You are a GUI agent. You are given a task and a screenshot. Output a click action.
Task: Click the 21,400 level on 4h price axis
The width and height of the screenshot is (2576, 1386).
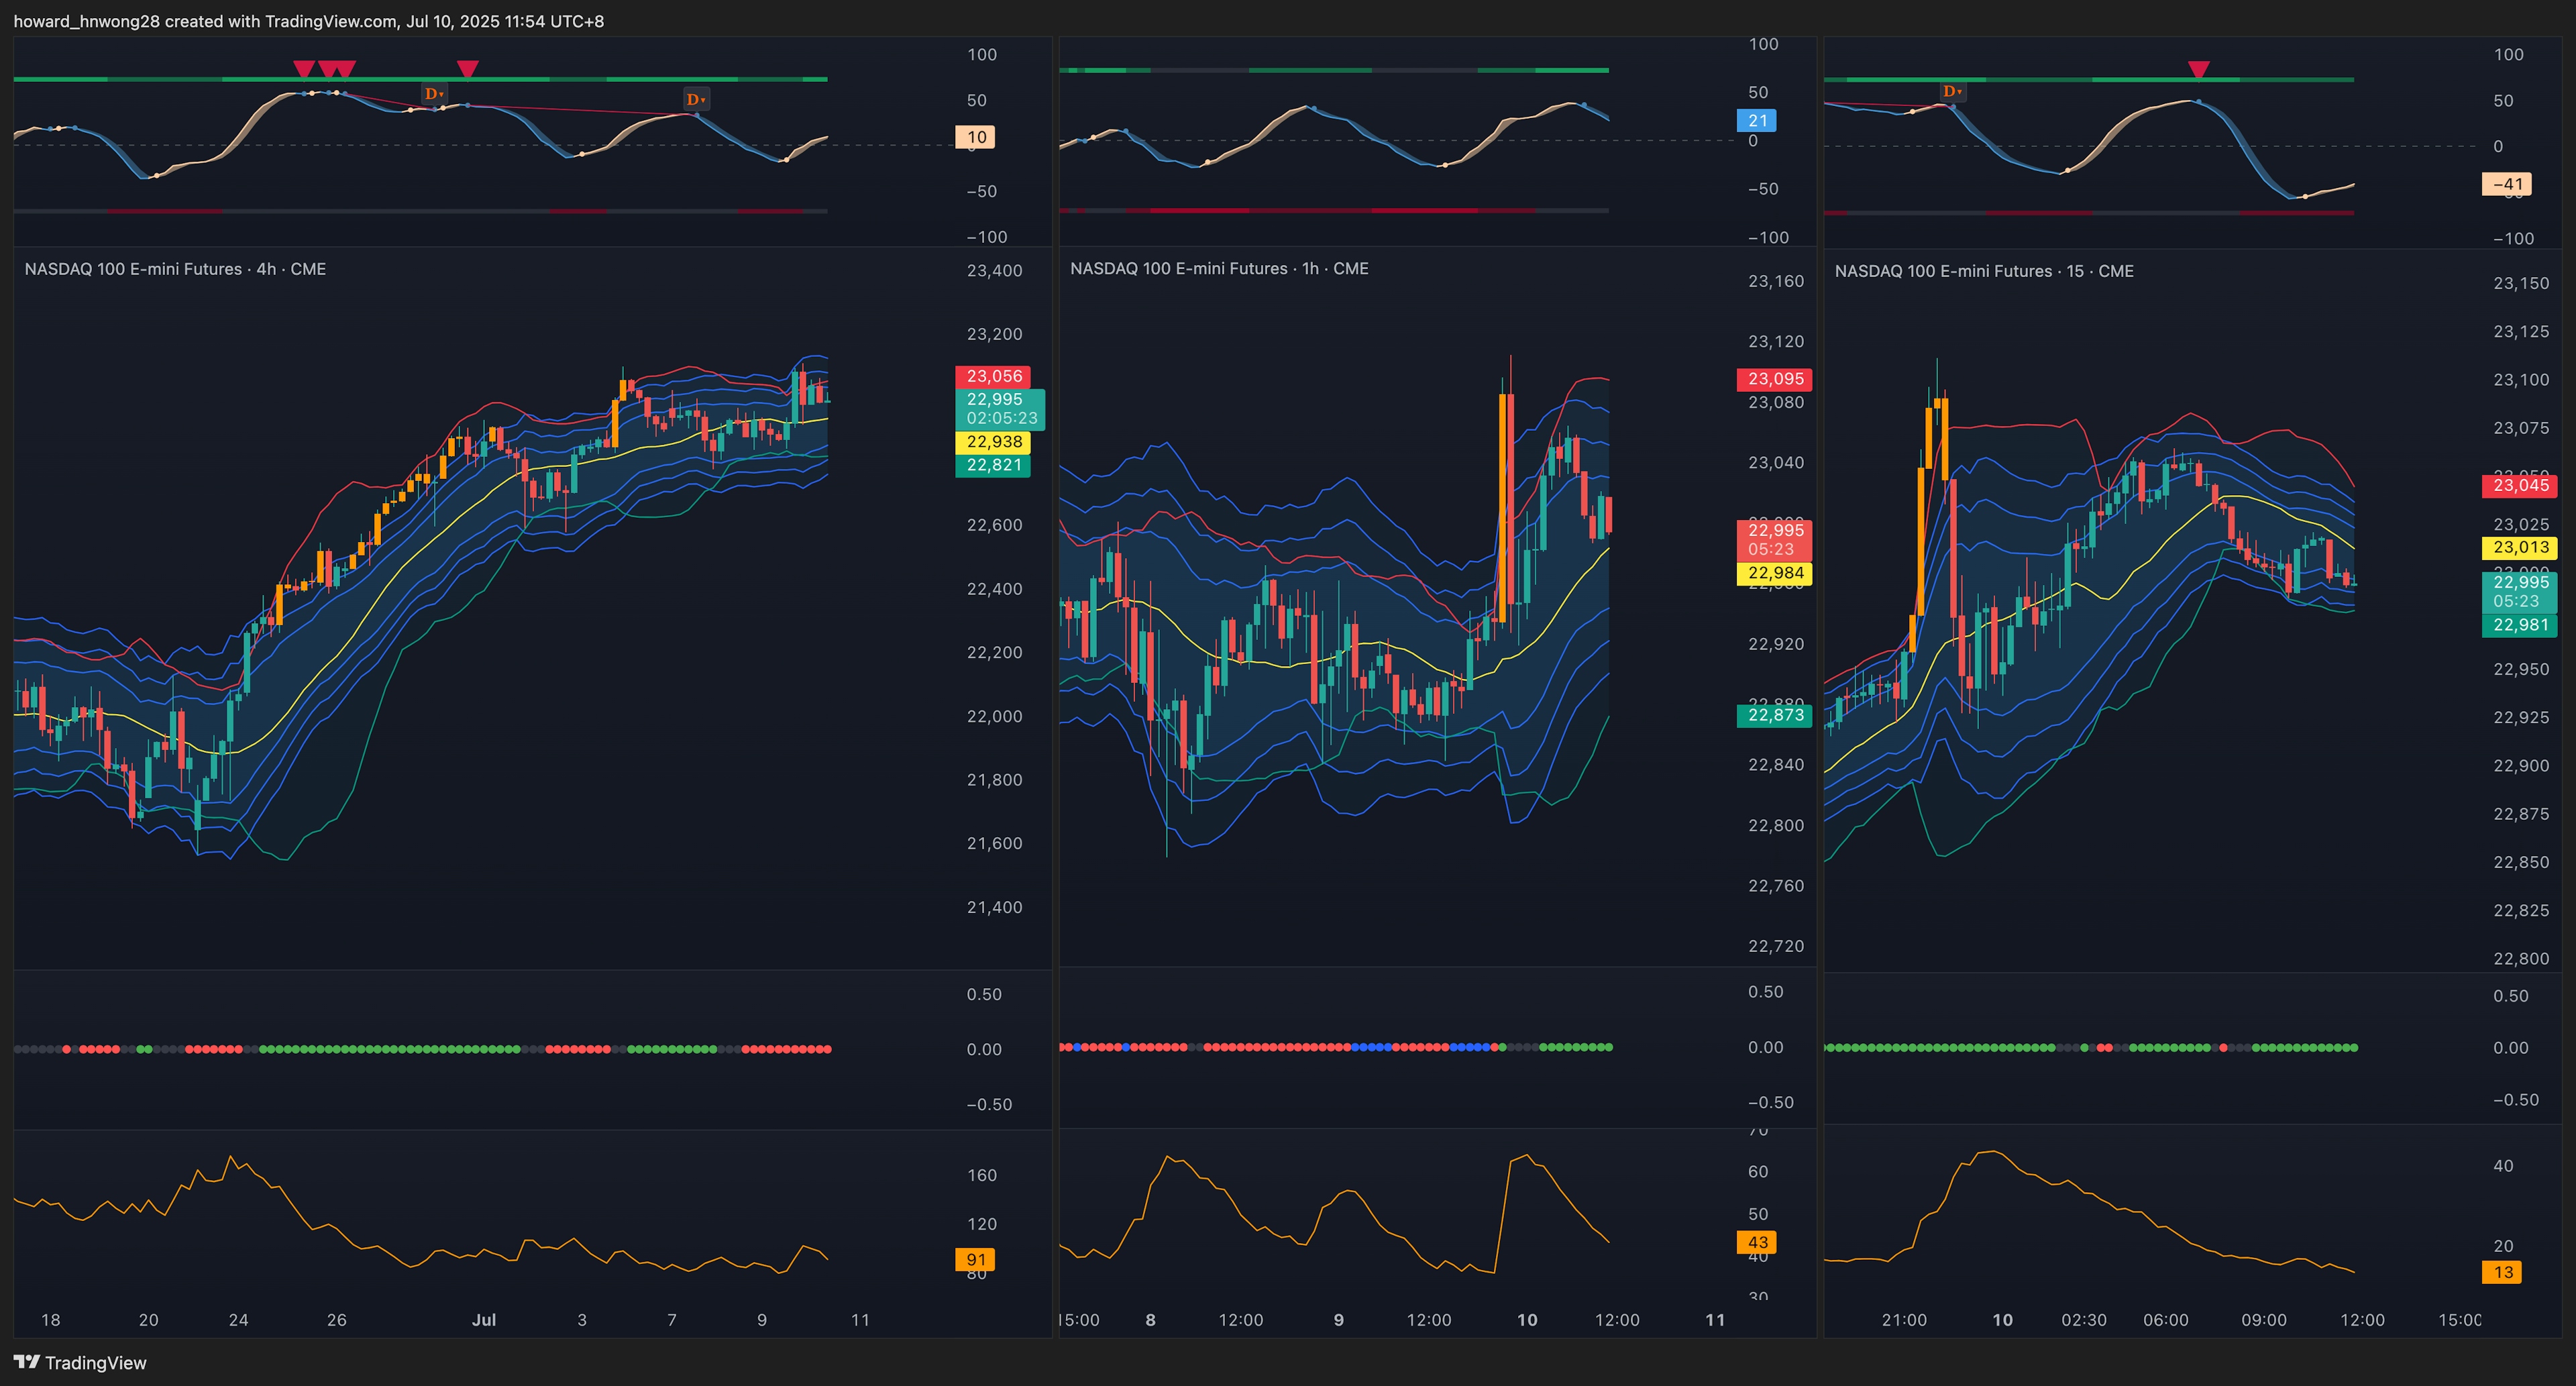click(994, 907)
